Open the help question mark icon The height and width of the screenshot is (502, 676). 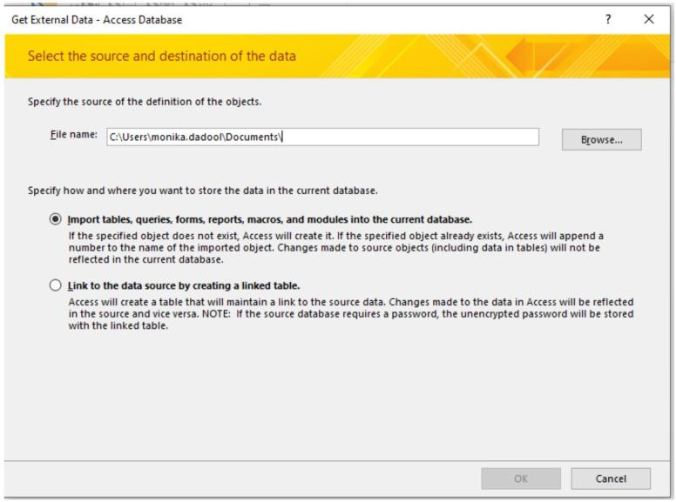pyautogui.click(x=608, y=19)
